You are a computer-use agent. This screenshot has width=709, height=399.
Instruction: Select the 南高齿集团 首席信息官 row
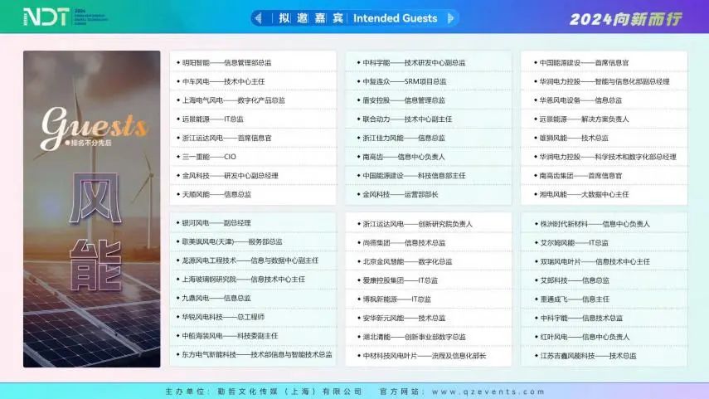pos(605,176)
